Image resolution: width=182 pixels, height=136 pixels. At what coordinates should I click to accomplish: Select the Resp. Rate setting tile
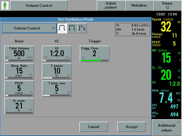tap(19, 71)
